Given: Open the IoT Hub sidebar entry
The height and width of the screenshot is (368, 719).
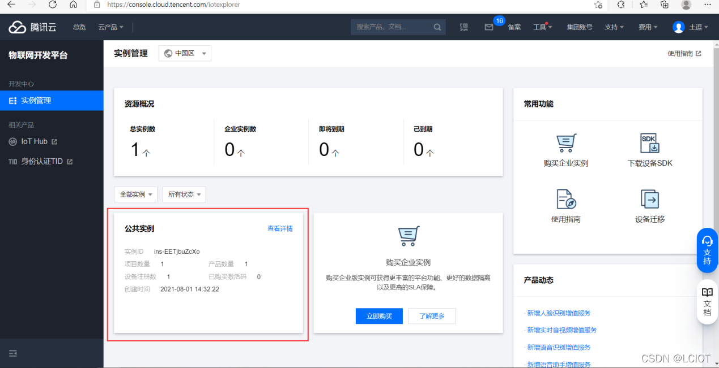Looking at the screenshot, I should coord(32,141).
